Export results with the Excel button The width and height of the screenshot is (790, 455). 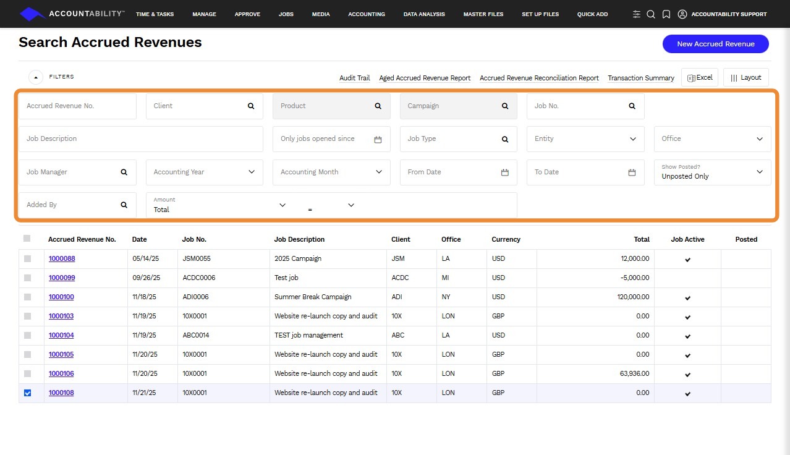[x=700, y=77]
